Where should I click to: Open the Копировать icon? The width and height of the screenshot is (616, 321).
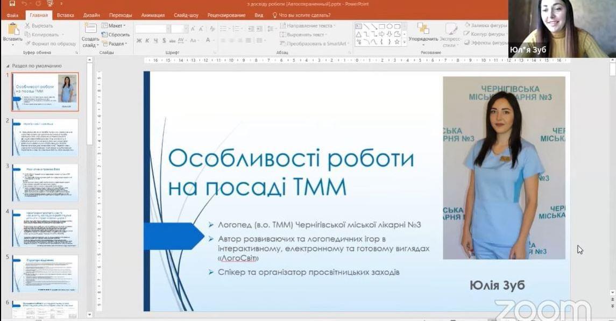point(28,34)
